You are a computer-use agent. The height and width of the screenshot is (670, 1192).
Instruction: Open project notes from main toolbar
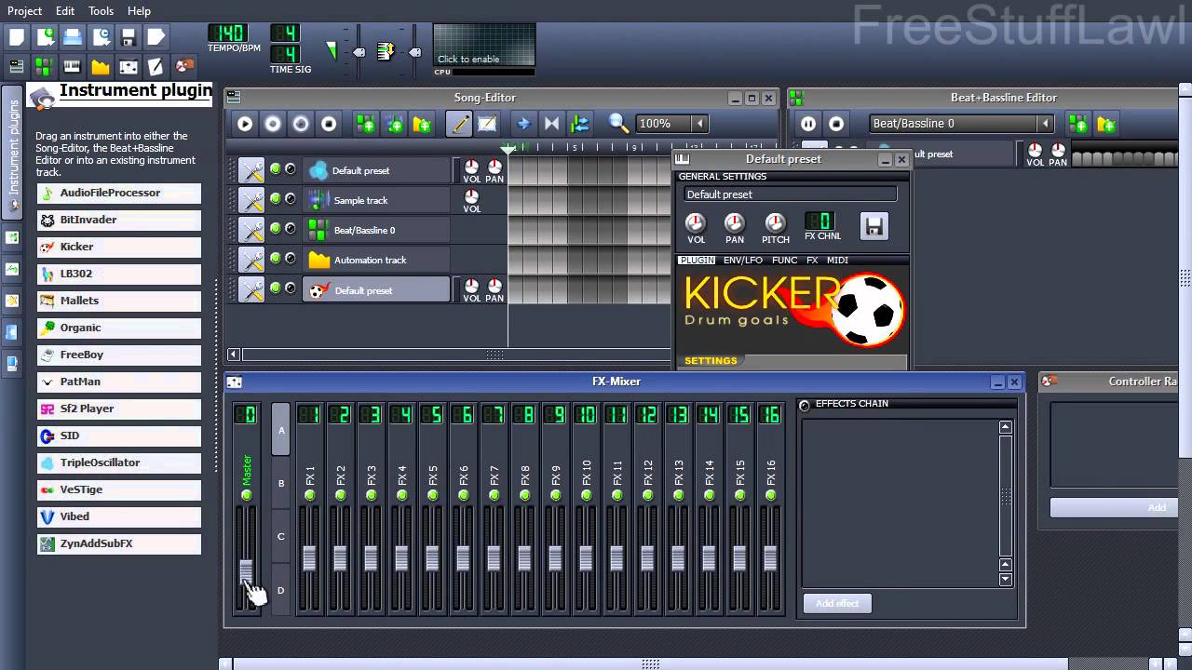[156, 66]
